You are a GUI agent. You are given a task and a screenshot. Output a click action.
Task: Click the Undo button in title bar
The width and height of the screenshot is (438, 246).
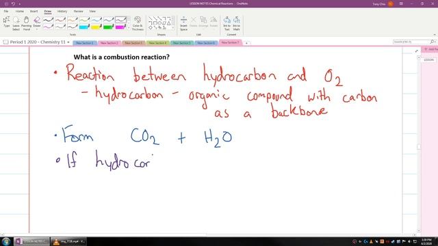coord(13,4)
